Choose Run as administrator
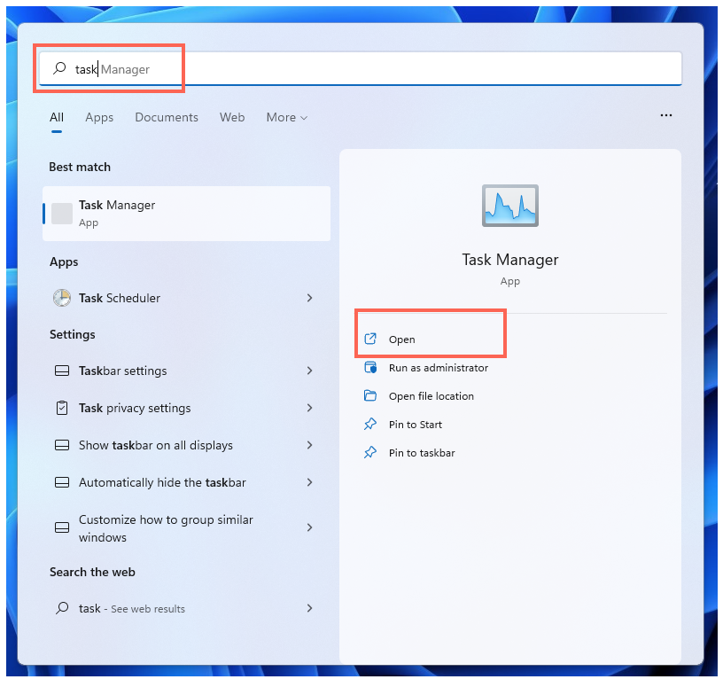Viewport: 723px width, 687px height. (x=439, y=368)
